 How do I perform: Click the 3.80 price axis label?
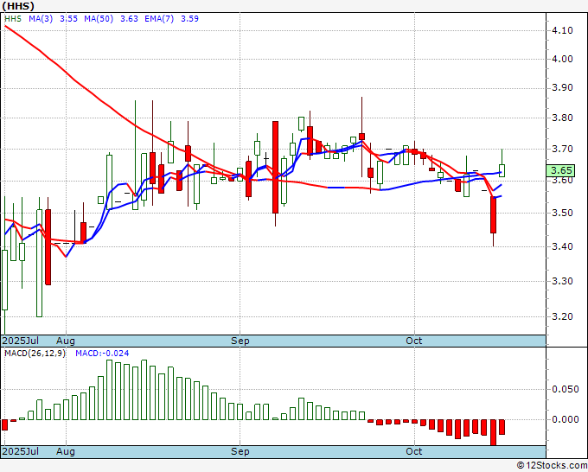click(563, 118)
